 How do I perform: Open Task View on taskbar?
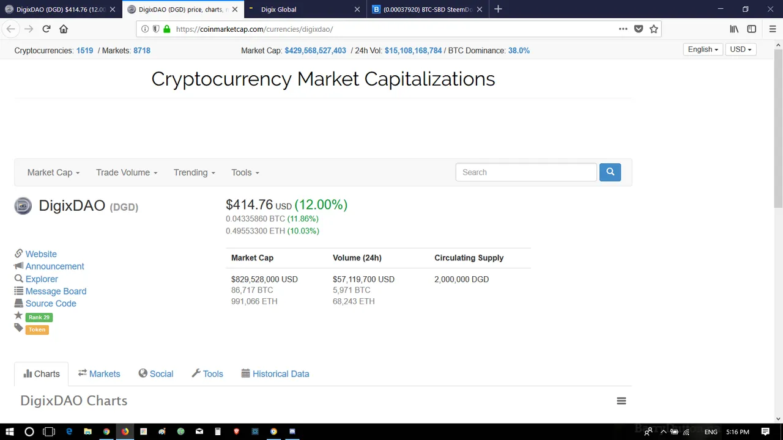[x=49, y=431]
